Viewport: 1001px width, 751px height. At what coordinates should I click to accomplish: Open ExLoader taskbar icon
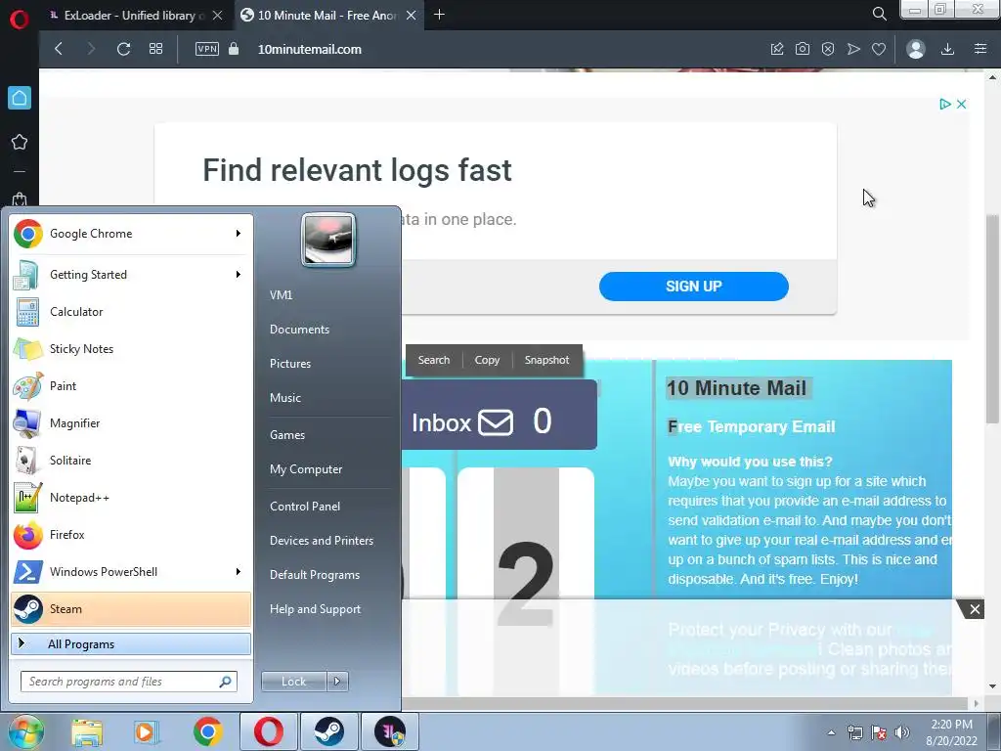[390, 731]
